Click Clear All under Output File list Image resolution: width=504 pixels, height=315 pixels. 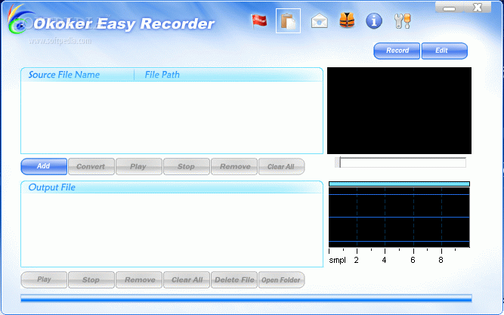pos(187,279)
